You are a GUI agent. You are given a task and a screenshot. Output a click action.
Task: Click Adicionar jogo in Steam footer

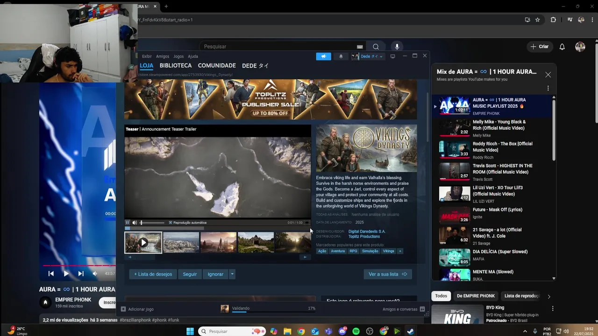click(x=137, y=309)
